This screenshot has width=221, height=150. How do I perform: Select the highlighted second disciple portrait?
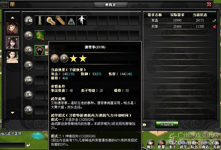pyautogui.click(x=12, y=43)
